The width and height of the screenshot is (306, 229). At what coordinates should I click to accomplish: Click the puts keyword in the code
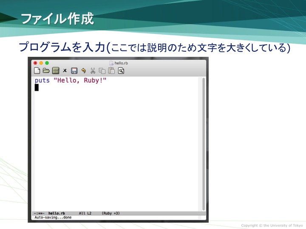click(42, 81)
